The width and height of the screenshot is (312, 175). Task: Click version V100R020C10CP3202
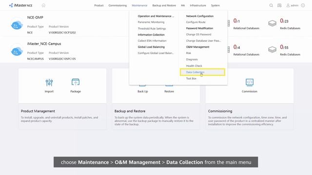(62, 33)
